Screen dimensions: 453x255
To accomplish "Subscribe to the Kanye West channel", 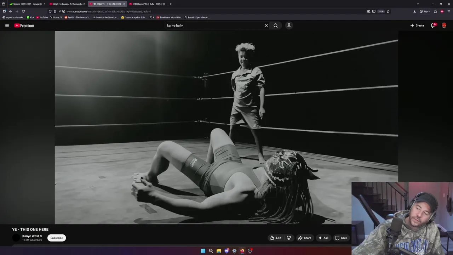I will tap(57, 238).
